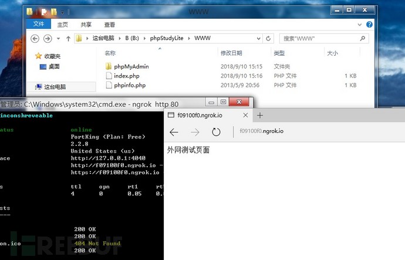Image resolution: width=405 pixels, height=260 pixels.
Task: Select 桌面 in the navigation pane
Action: click(54, 67)
